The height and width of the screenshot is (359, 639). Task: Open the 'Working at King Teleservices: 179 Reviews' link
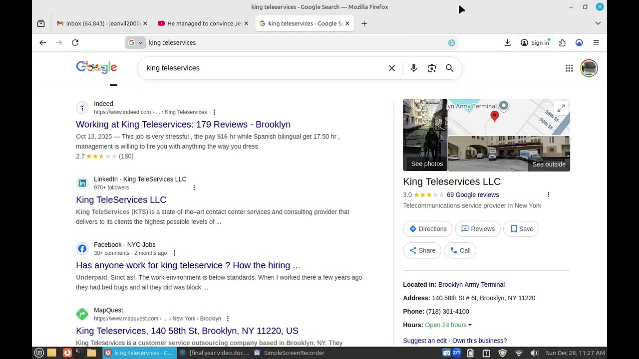point(183,124)
